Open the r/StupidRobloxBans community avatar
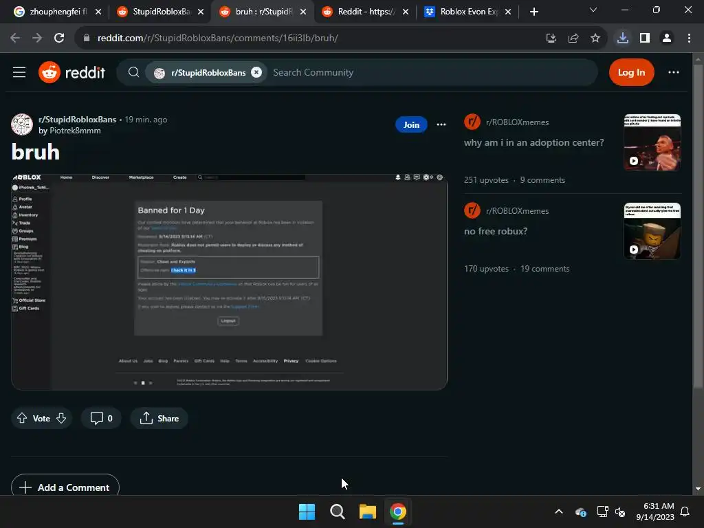Screen dimensions: 704x528 (22, 124)
